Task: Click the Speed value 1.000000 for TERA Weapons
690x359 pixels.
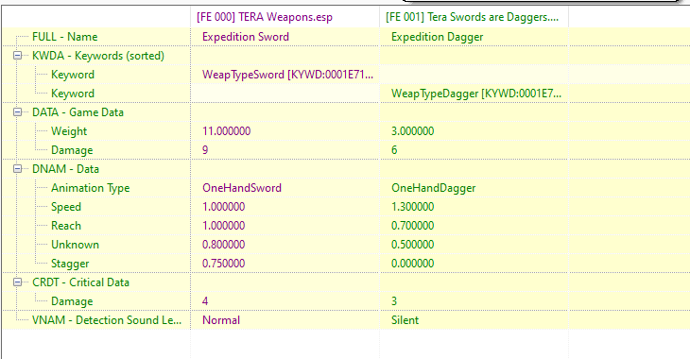Action: coord(224,207)
